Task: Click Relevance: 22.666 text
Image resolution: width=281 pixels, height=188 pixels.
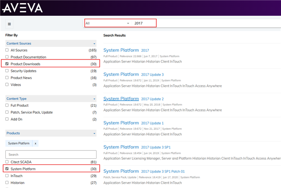Action: click(130, 56)
